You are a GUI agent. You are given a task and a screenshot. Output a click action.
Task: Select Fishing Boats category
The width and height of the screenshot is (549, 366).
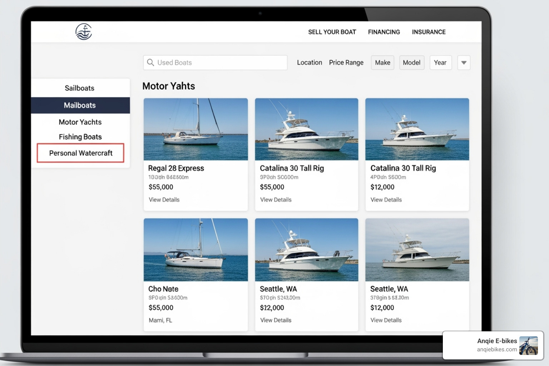[x=80, y=137]
